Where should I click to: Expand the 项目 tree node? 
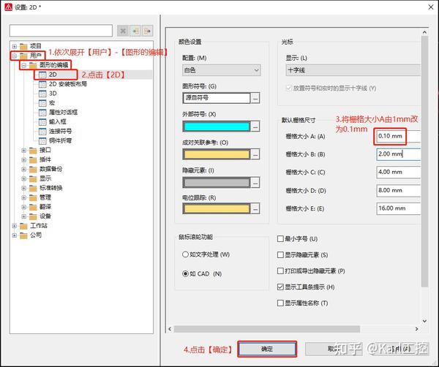(x=15, y=47)
